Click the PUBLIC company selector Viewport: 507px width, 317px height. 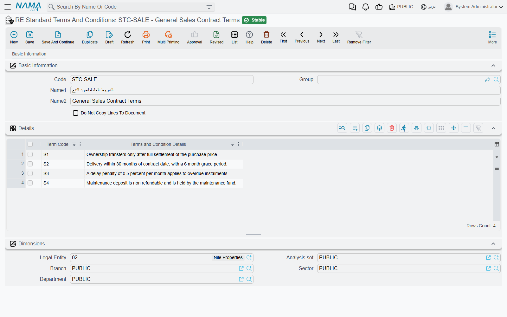coord(401,7)
